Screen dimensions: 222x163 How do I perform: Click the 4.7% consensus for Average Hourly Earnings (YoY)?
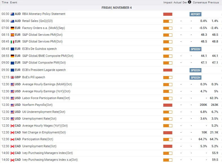coord(204,91)
